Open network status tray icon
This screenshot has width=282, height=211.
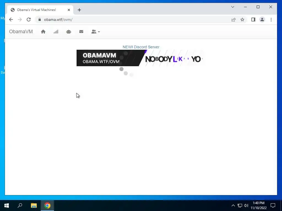pos(240,206)
